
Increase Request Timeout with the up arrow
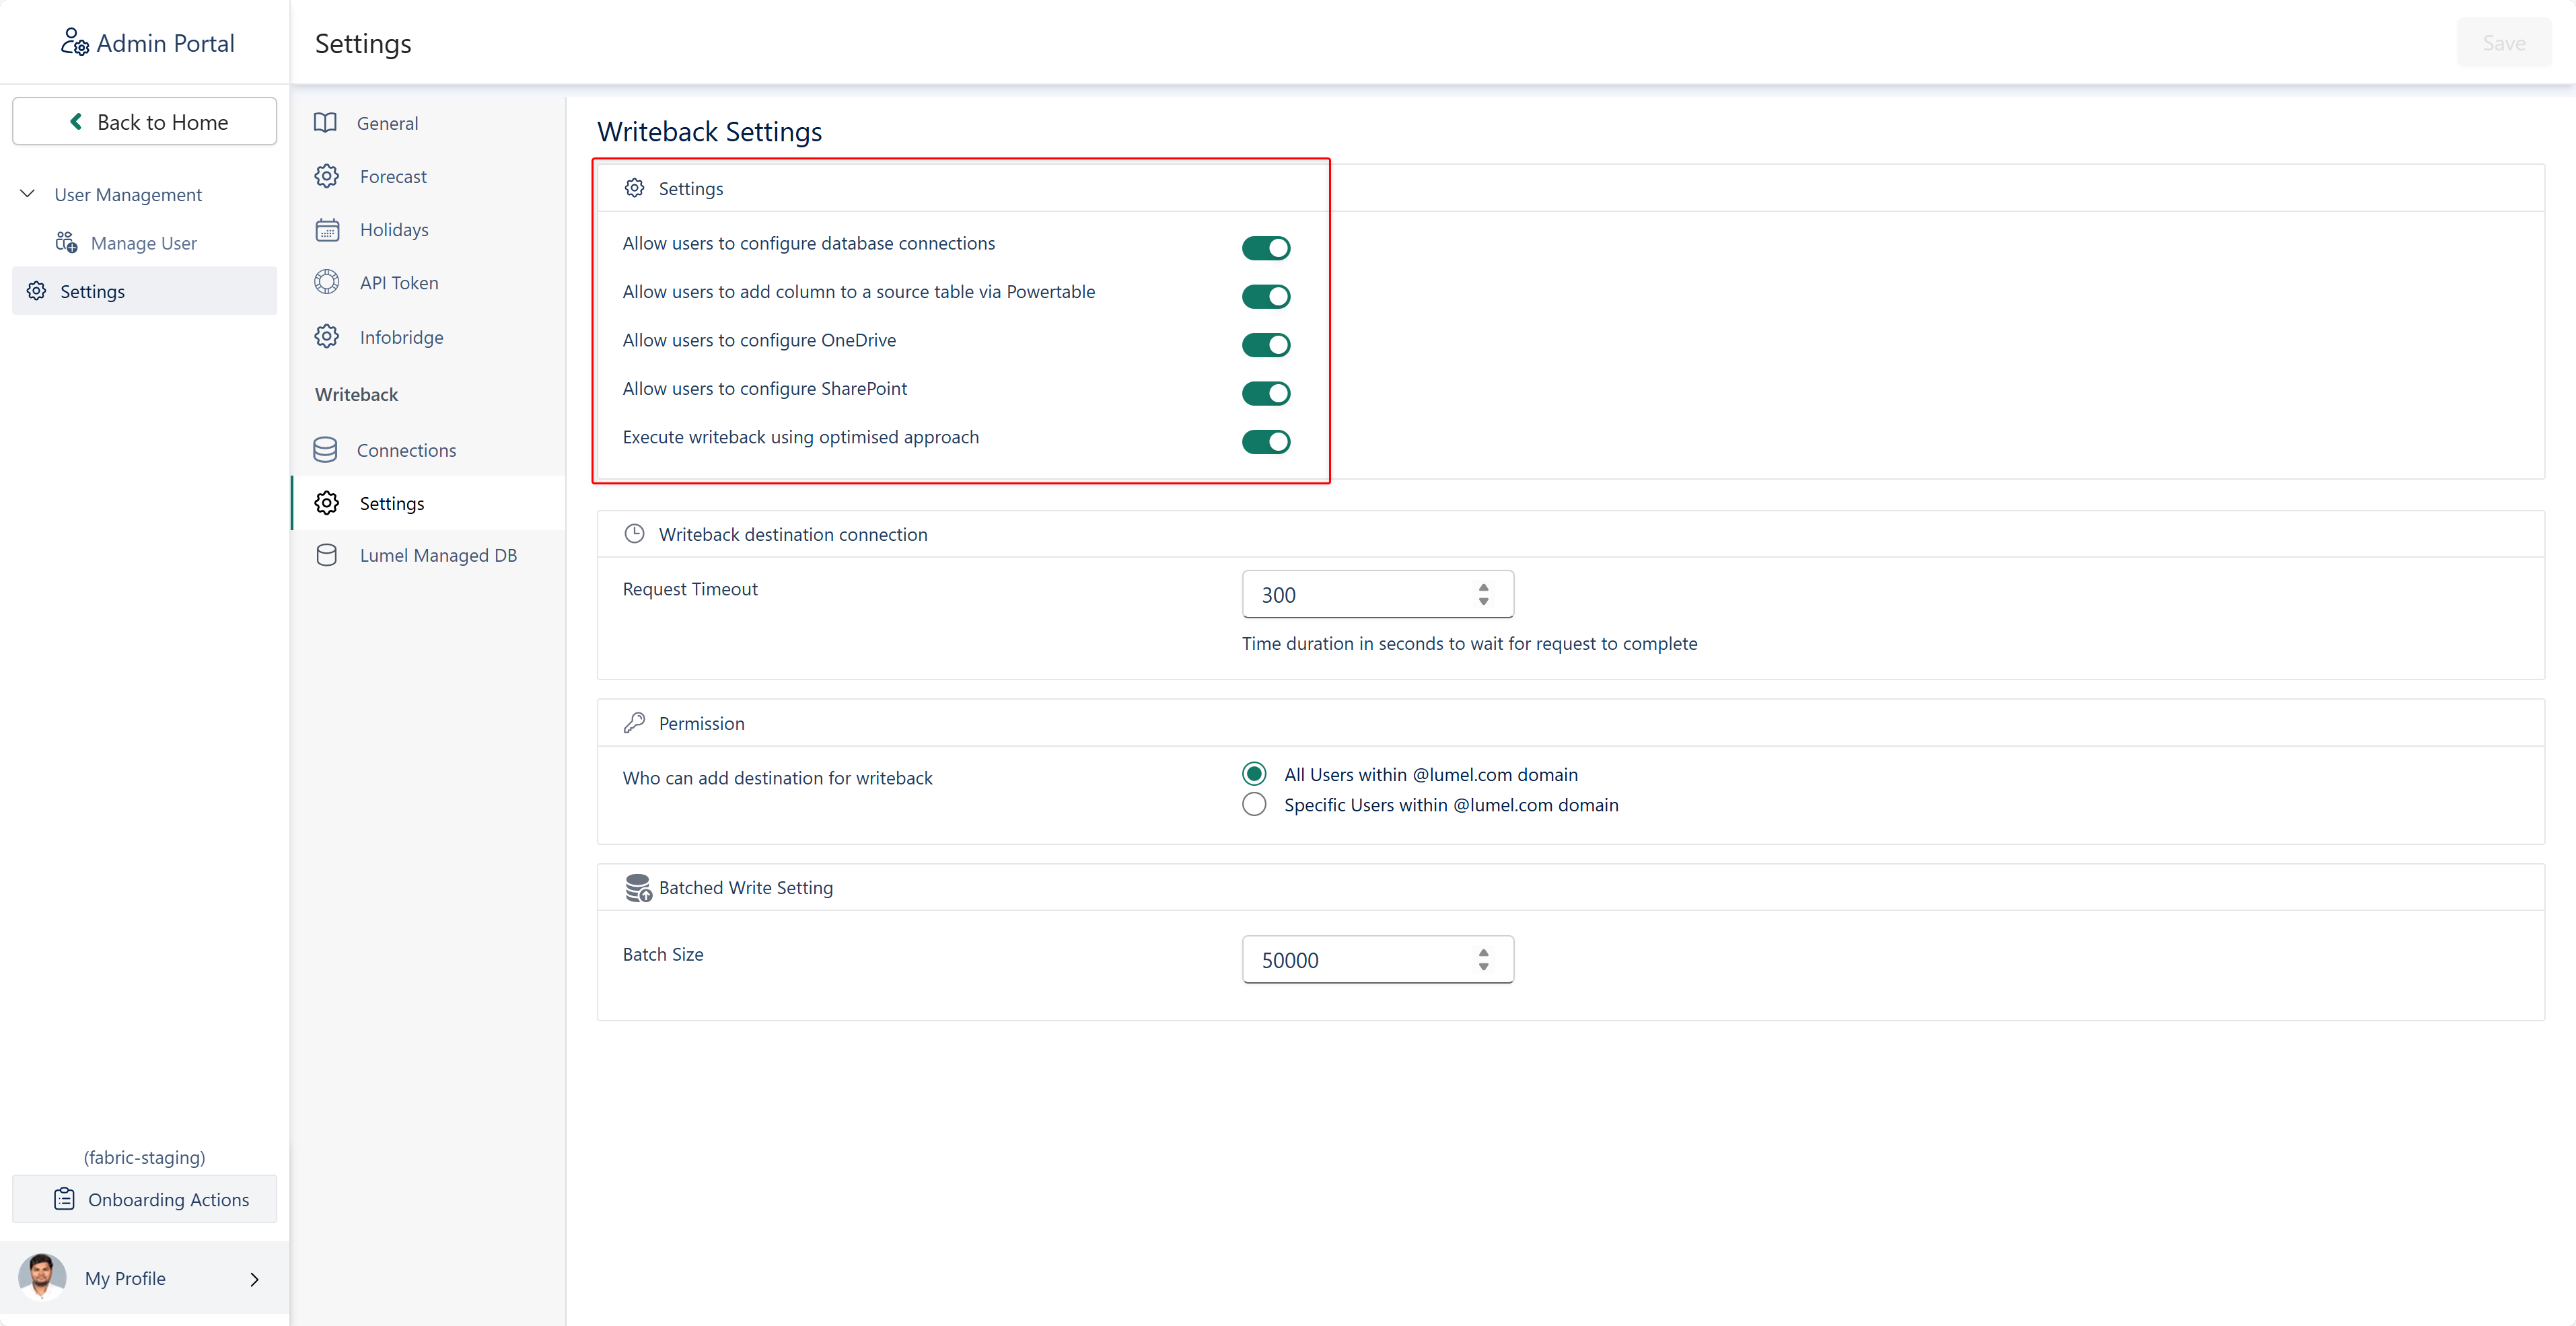point(1483,588)
